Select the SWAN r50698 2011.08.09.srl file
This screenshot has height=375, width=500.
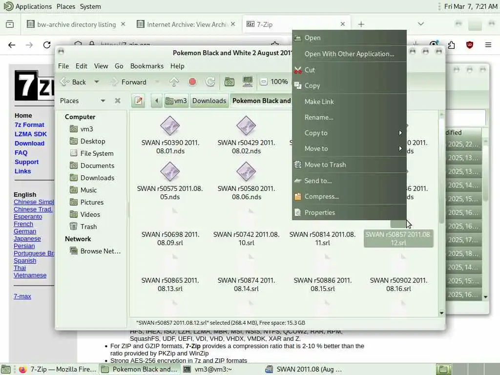click(170, 238)
